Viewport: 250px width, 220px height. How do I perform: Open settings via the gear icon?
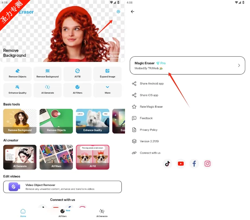pos(118,12)
